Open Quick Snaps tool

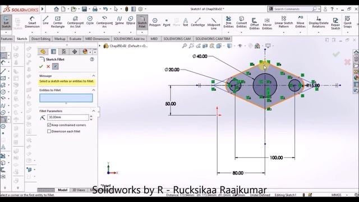point(347,22)
